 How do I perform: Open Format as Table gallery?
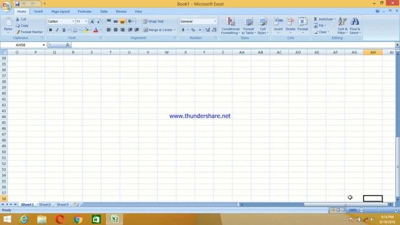(x=249, y=26)
